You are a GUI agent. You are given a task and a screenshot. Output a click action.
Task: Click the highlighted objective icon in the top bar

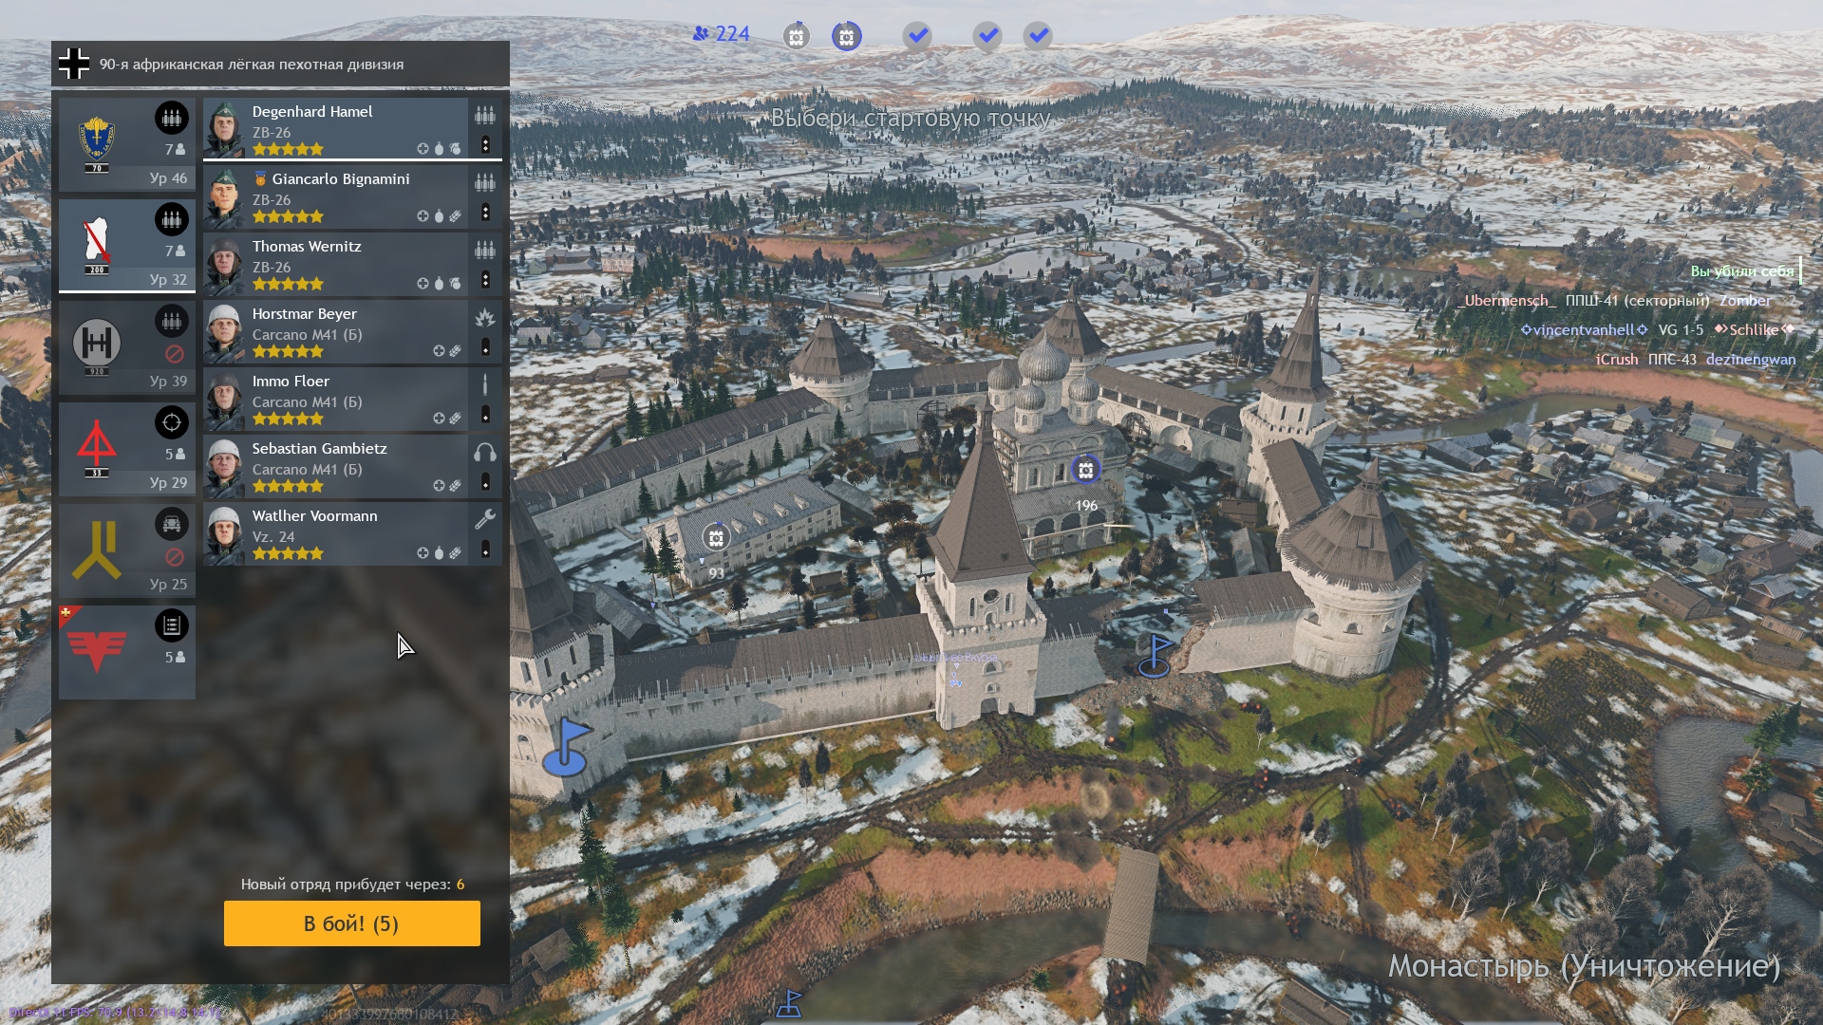[x=846, y=36]
